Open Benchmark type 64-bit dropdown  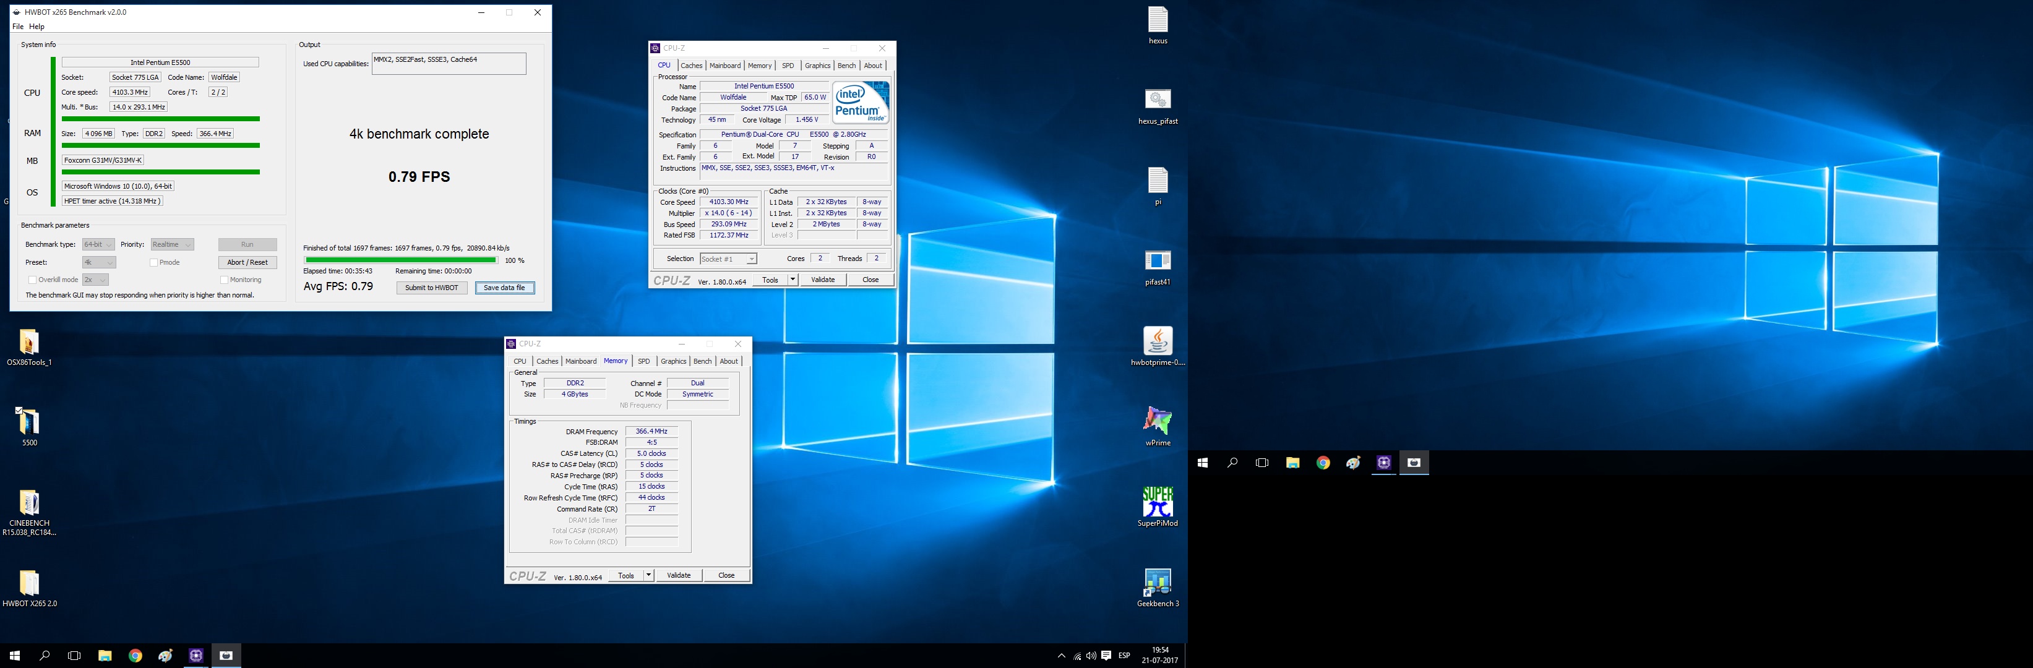click(x=98, y=244)
